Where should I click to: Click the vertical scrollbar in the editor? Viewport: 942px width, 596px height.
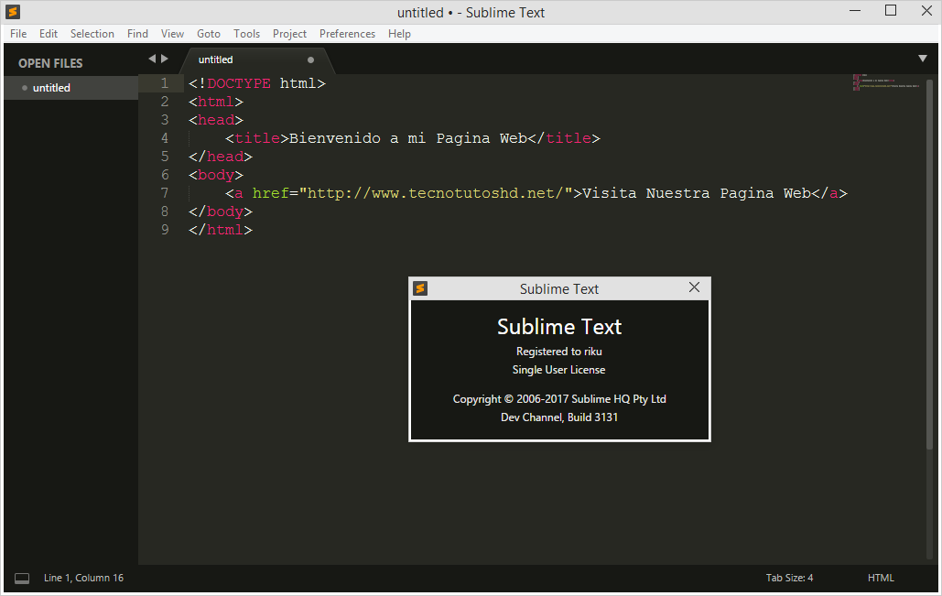point(930,265)
